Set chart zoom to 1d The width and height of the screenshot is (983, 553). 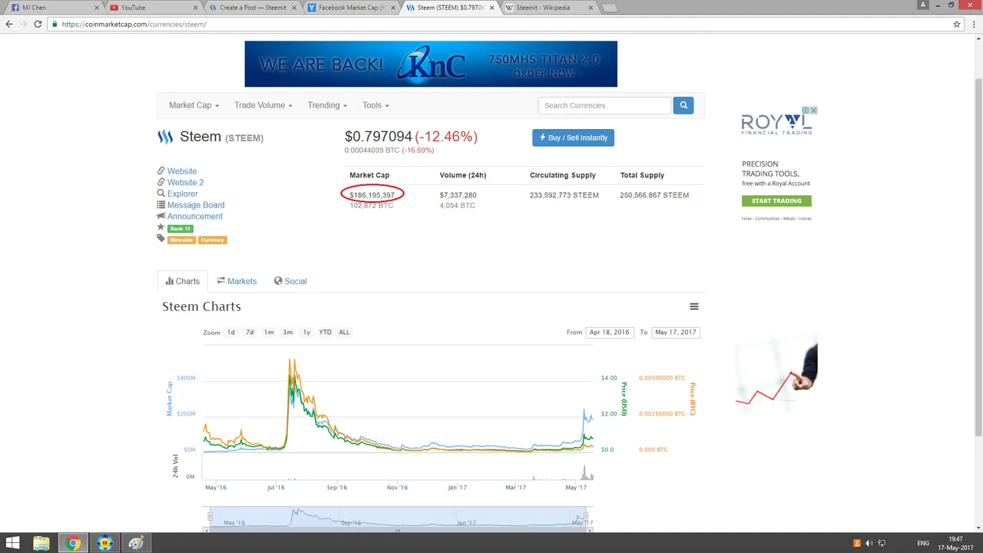230,332
